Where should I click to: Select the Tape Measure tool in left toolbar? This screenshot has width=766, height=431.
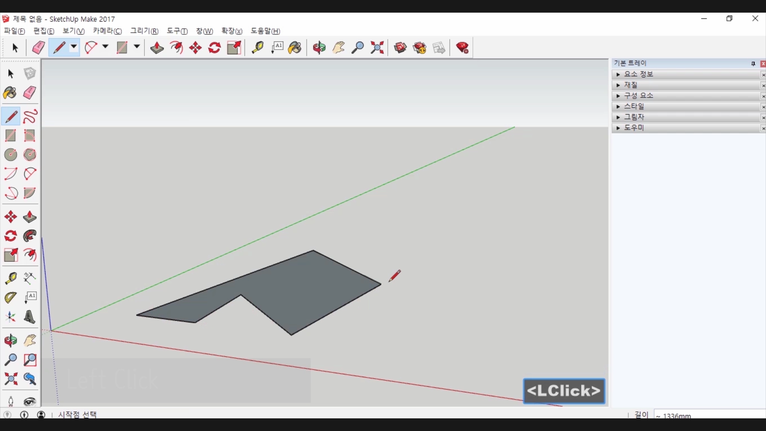pyautogui.click(x=11, y=278)
